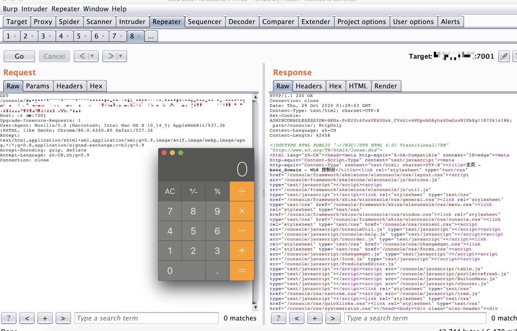Go back in request history
The width and height of the screenshot is (517, 331).
[x=82, y=56]
